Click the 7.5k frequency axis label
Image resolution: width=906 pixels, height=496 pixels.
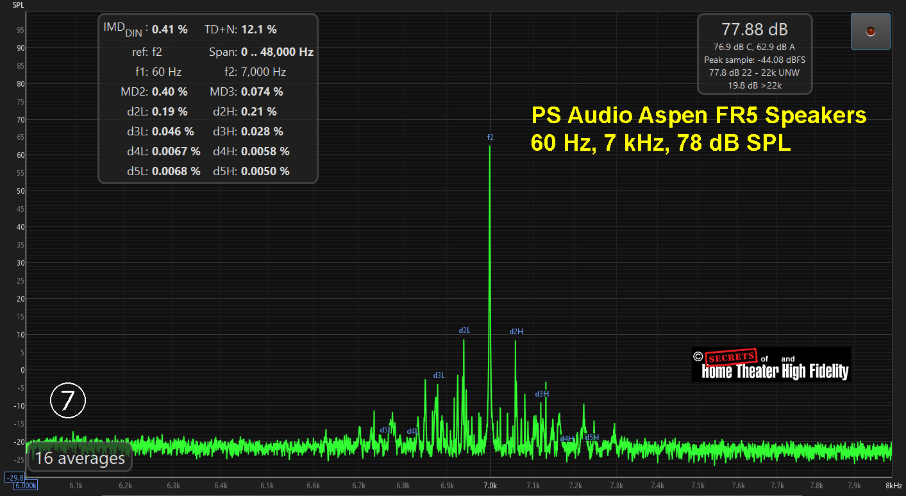click(698, 486)
